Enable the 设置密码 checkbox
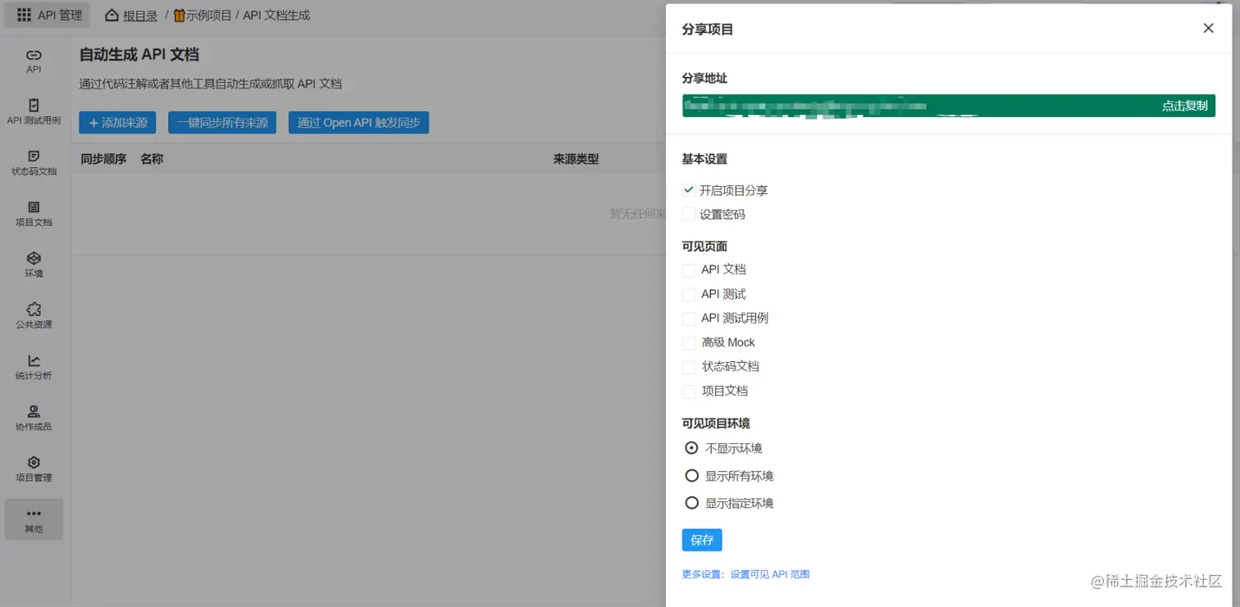Image resolution: width=1240 pixels, height=607 pixels. (688, 214)
